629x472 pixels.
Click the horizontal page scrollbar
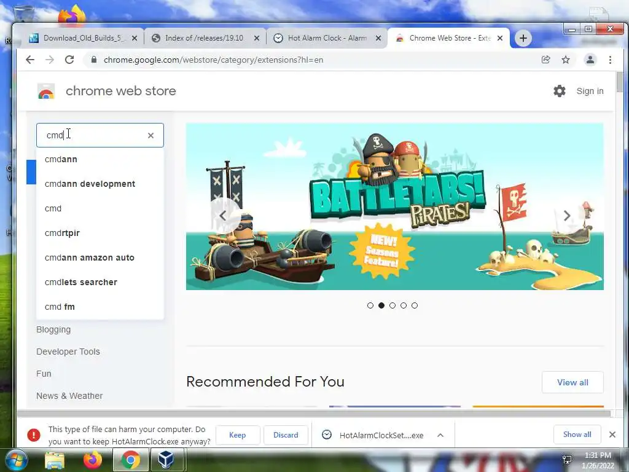point(314,413)
